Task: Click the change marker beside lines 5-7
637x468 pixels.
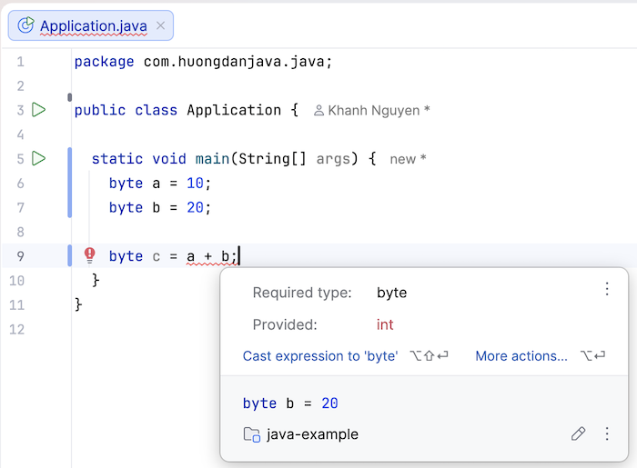Action: [x=70, y=183]
